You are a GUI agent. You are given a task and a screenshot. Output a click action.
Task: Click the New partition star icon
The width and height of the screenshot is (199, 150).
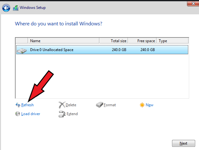coord(142,105)
